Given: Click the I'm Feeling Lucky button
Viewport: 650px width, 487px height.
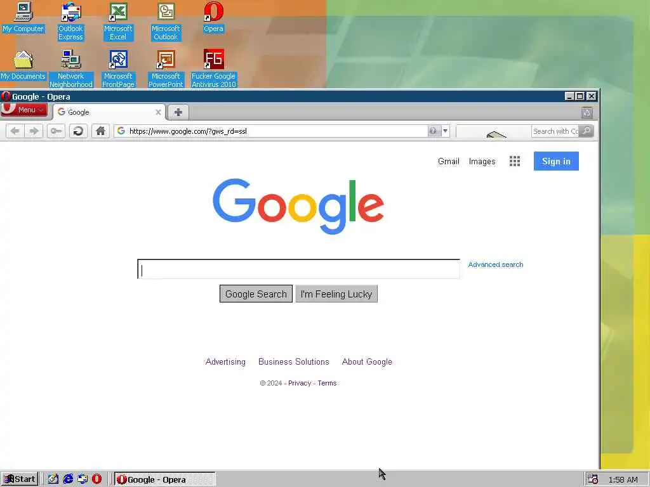Looking at the screenshot, I should (x=336, y=294).
